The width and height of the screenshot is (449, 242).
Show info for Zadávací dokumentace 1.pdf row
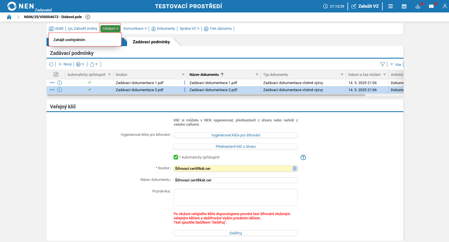point(60,83)
